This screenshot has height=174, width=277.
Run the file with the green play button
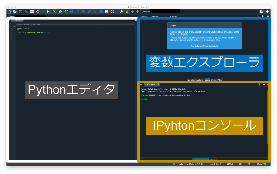pyautogui.click(x=43, y=12)
